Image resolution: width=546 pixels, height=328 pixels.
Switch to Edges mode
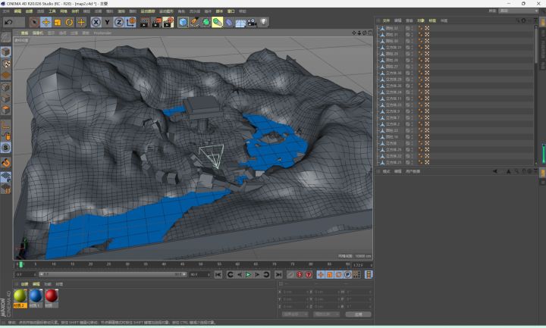click(x=6, y=98)
